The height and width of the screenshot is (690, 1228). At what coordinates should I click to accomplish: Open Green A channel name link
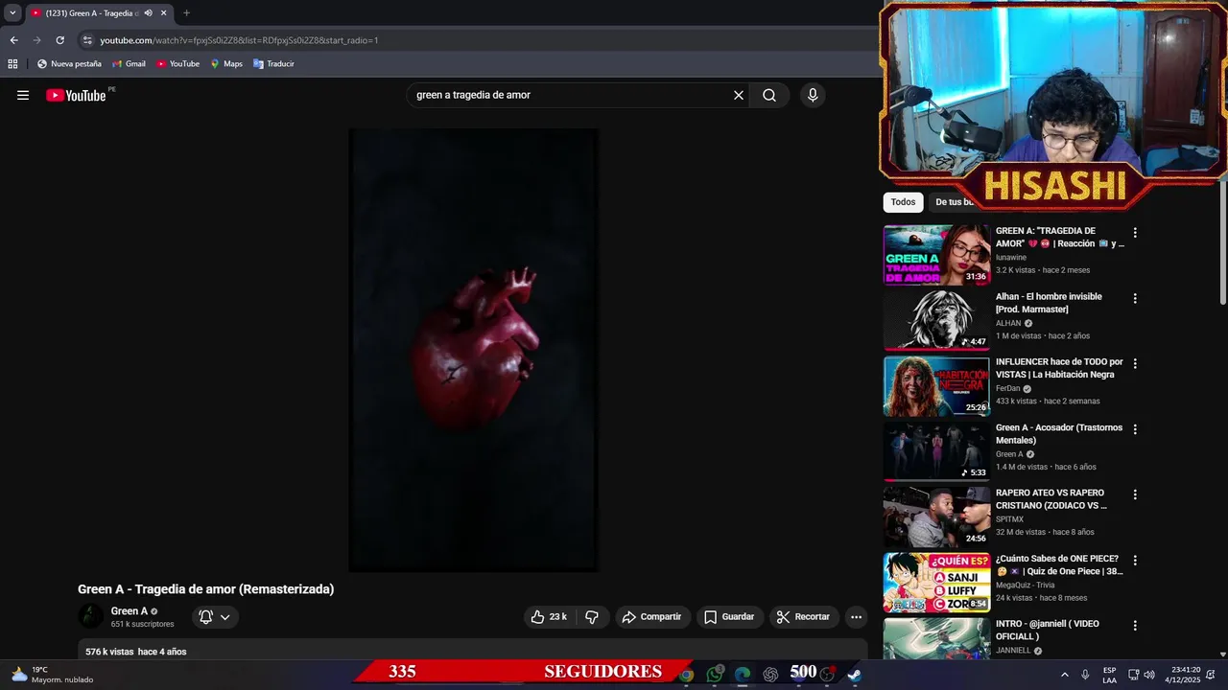coord(130,611)
